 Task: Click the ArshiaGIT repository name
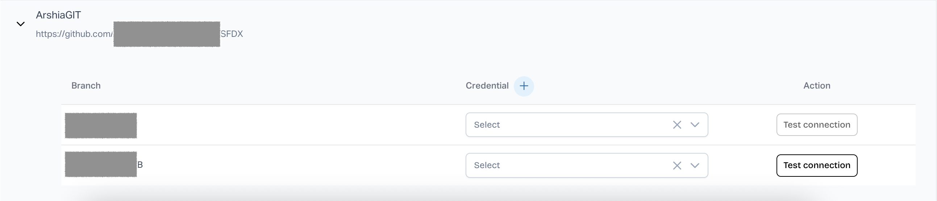point(58,15)
